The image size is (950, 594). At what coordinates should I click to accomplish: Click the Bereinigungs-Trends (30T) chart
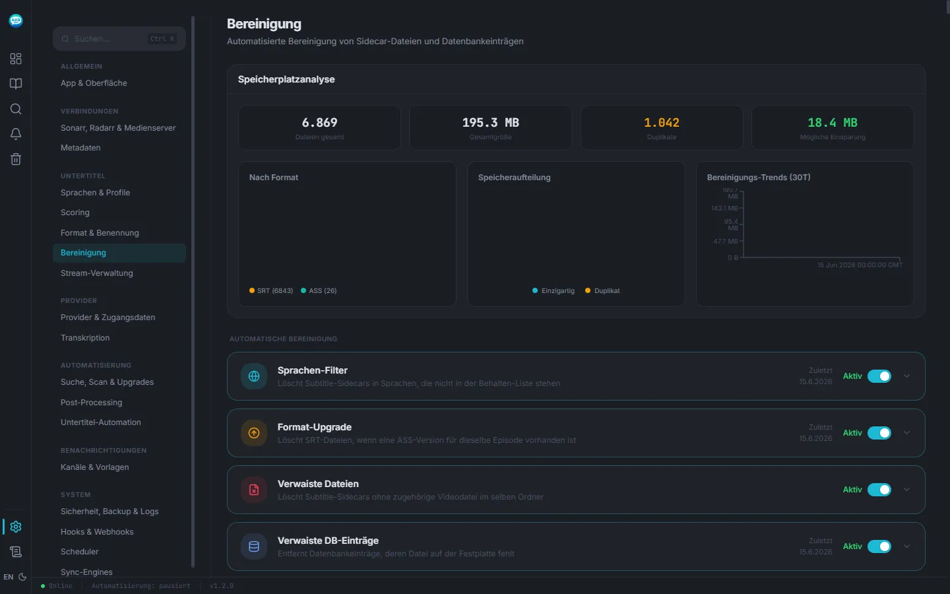[x=805, y=234]
